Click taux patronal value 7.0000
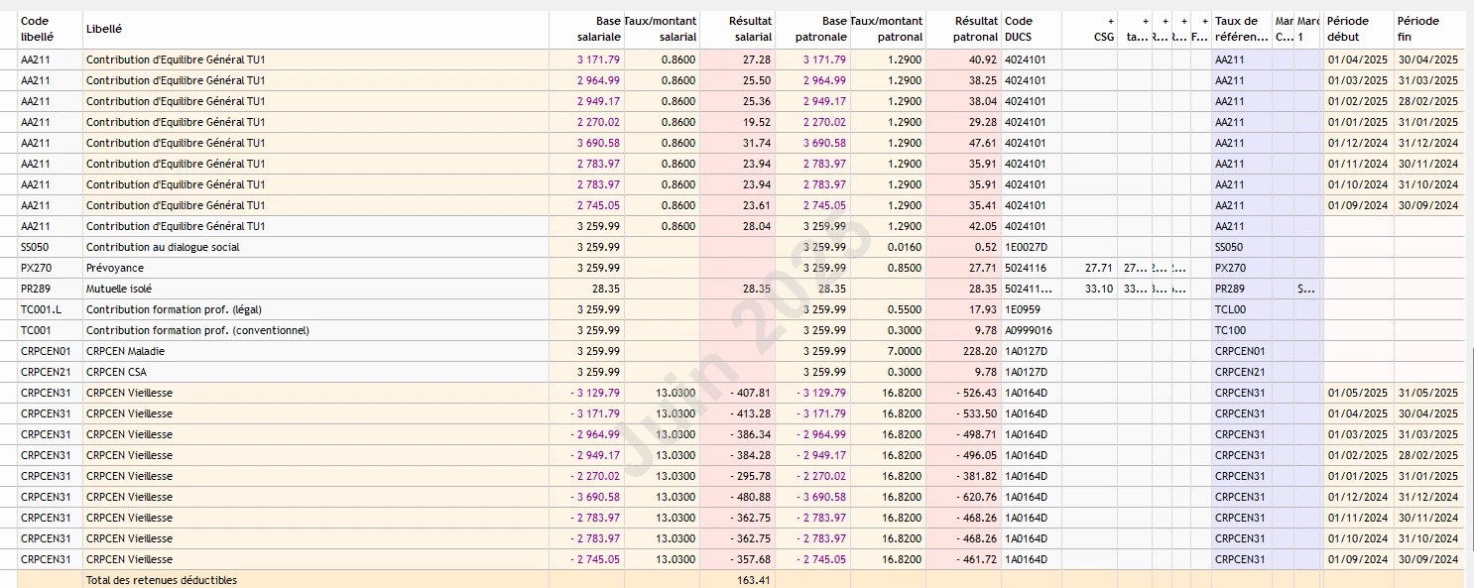The width and height of the screenshot is (1474, 588). pos(904,351)
